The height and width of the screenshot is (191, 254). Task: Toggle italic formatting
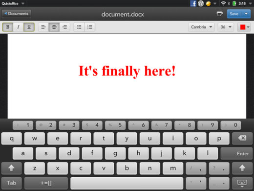[18, 27]
